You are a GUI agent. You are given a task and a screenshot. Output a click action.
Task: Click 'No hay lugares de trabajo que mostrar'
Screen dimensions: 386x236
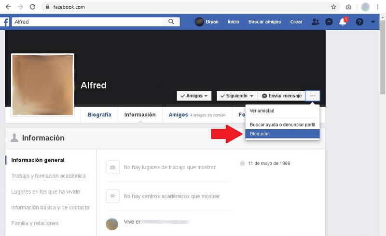click(x=170, y=167)
